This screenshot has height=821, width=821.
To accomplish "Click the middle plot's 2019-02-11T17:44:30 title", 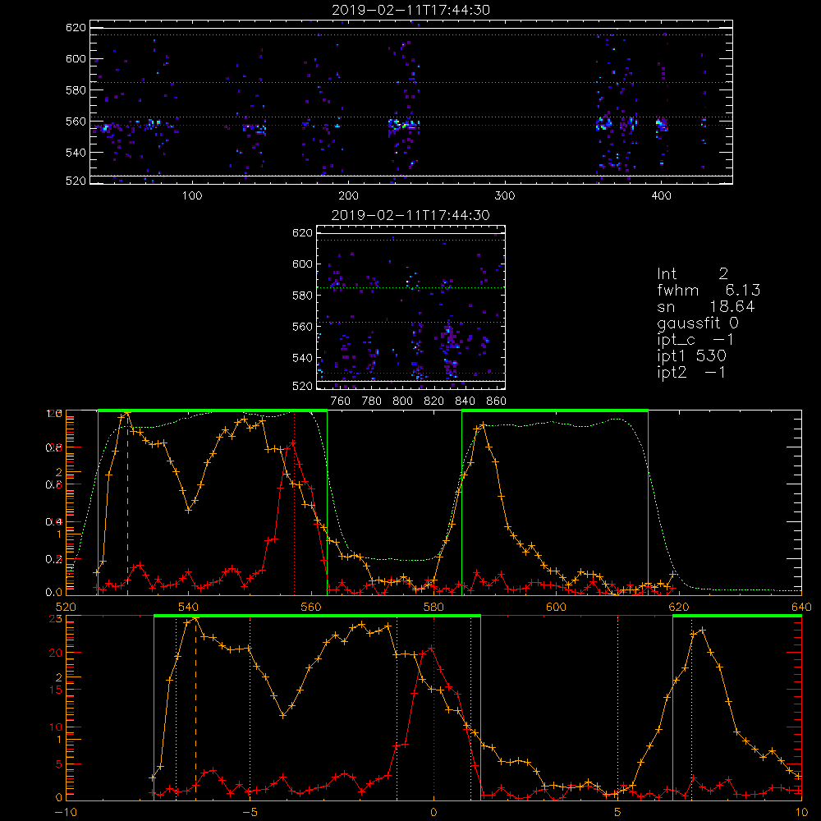I will pos(410,215).
